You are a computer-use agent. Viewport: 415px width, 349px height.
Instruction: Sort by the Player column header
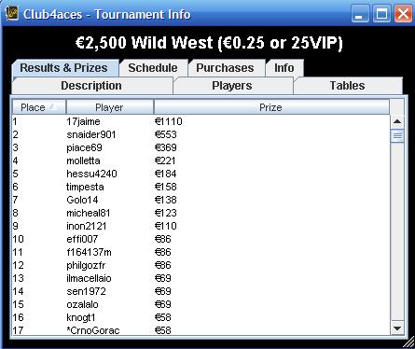click(109, 107)
